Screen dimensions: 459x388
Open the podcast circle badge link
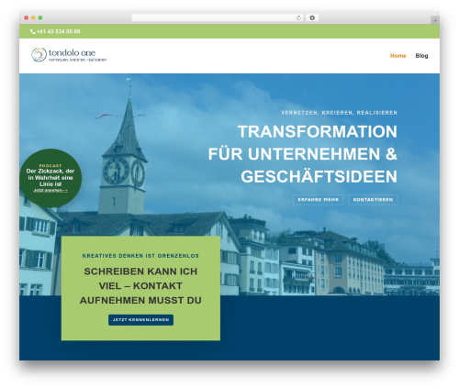point(50,178)
